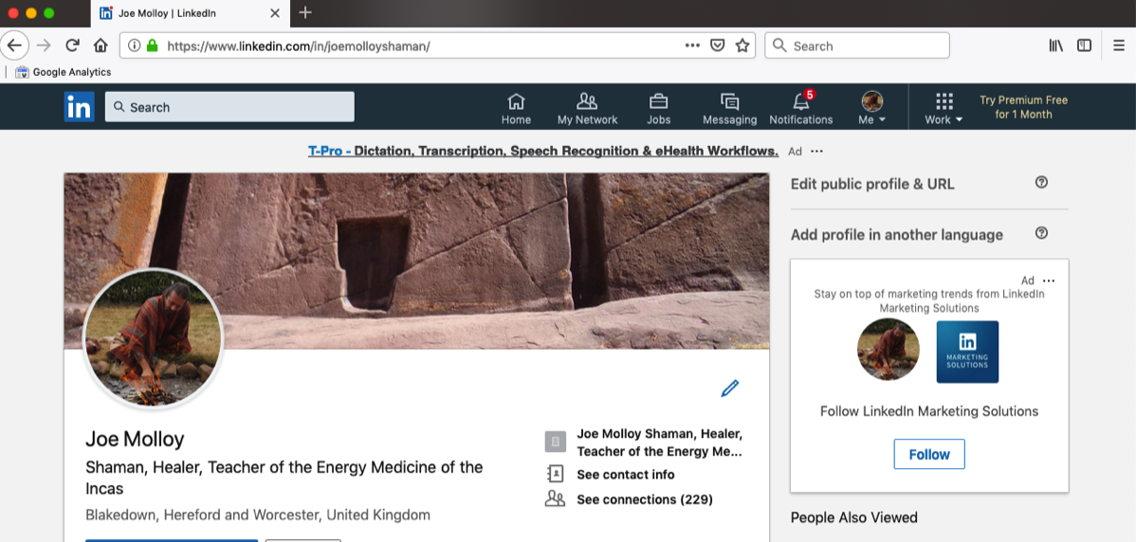Bookmark this page with the star icon
This screenshot has width=1136, height=542.
[x=742, y=45]
